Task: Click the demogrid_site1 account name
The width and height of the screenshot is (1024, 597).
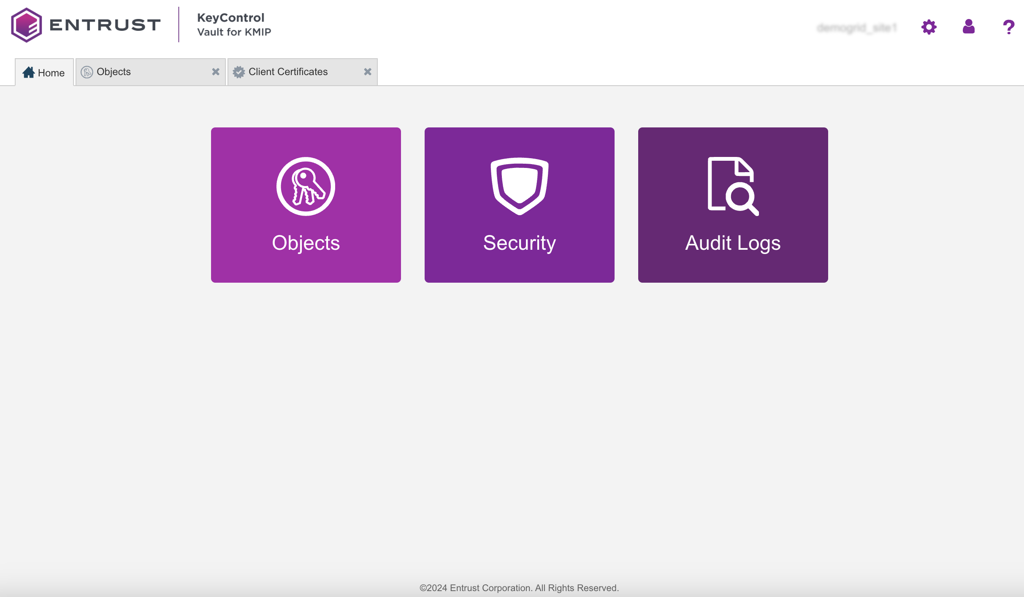Action: (x=857, y=26)
